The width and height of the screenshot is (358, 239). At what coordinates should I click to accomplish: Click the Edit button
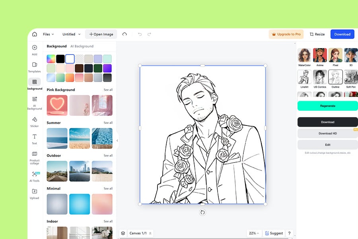328,145
